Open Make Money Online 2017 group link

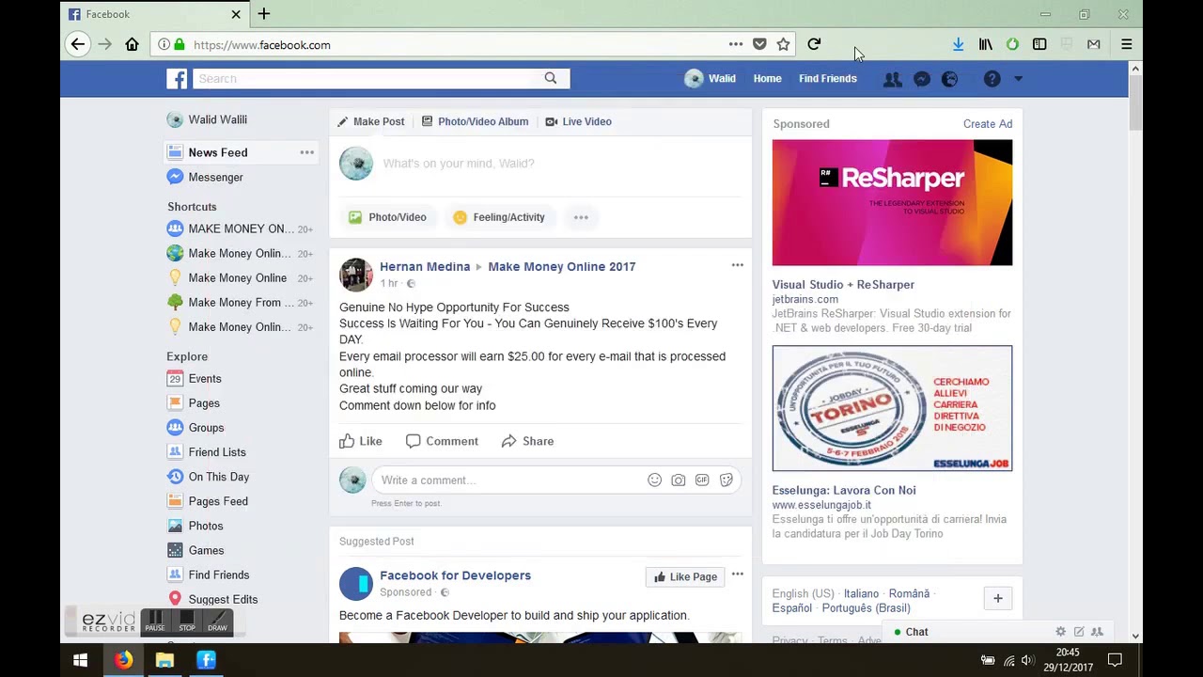561,266
